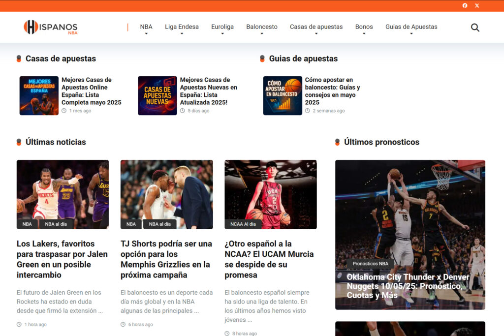Expand the dropdown arrow under Casas de apuestas
Screen dimensions: 504x336
pyautogui.click(x=316, y=34)
